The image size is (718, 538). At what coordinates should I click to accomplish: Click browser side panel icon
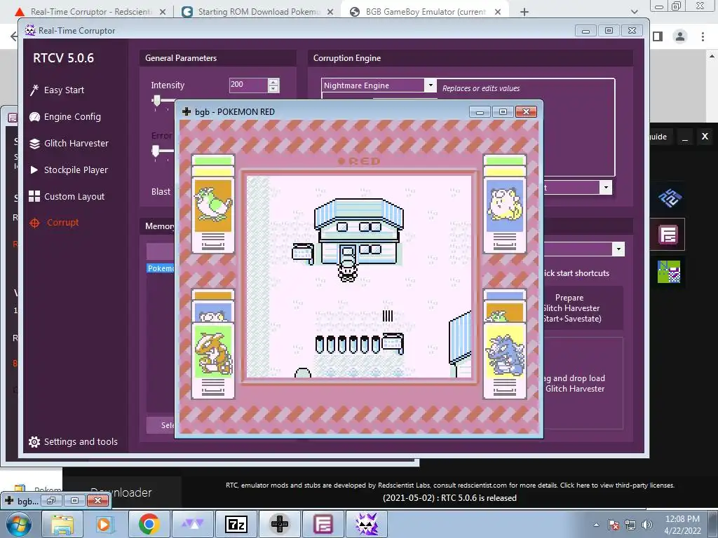pos(658,36)
